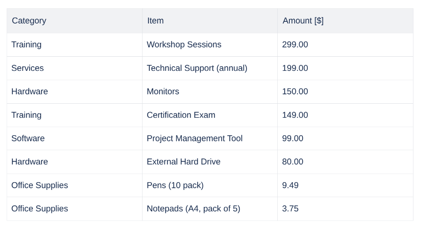Screen dimensions: 422x227
Task: Click the Amount [$] column header
Action: tap(303, 21)
